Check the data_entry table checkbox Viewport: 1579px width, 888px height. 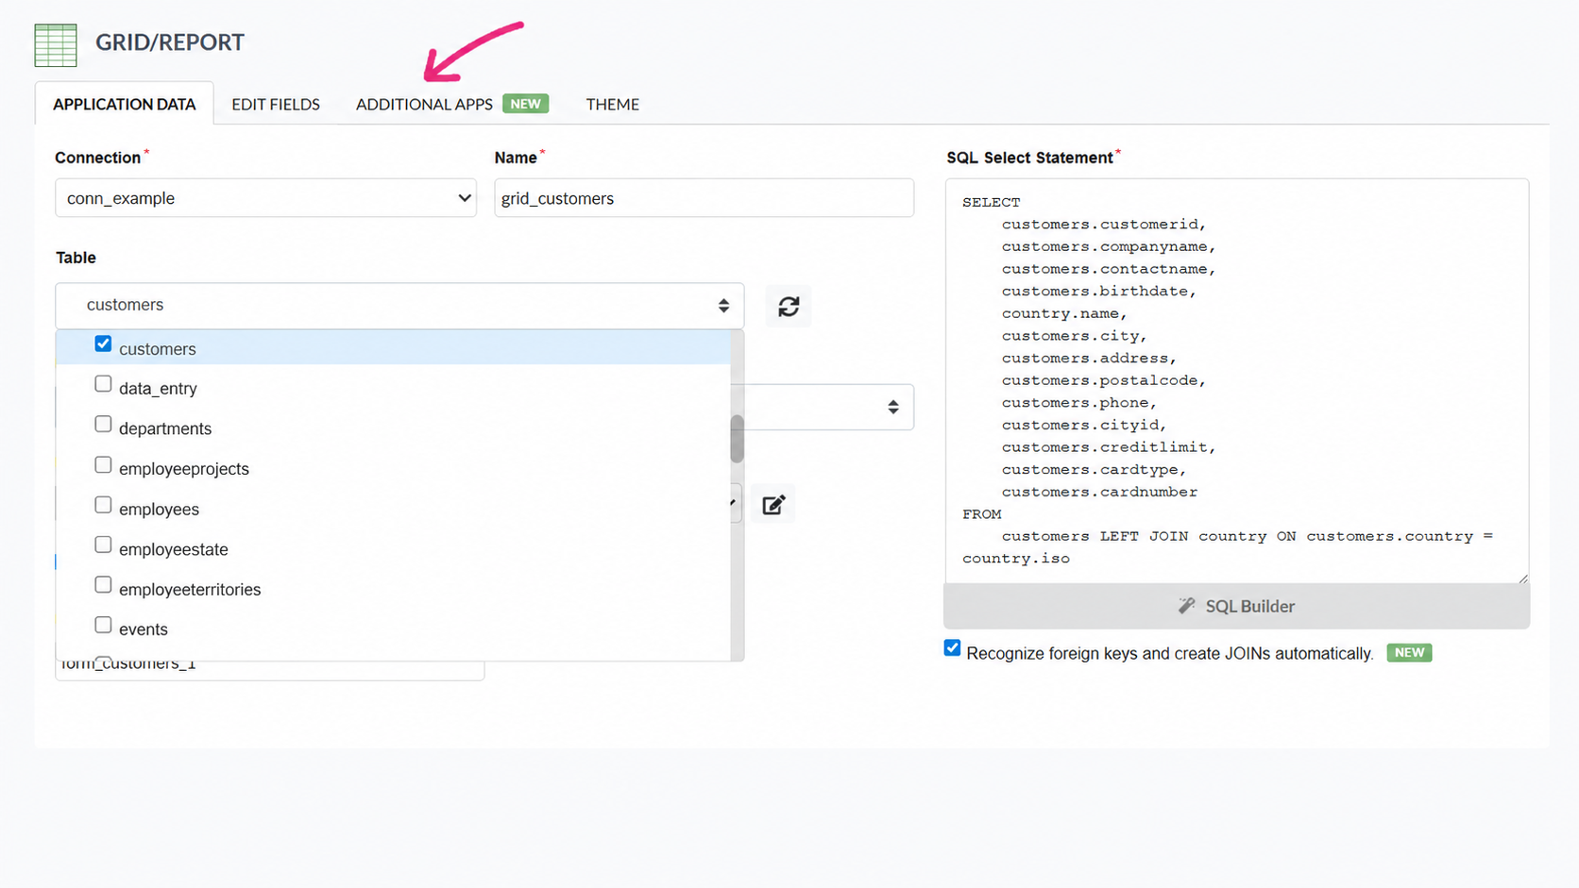click(103, 384)
